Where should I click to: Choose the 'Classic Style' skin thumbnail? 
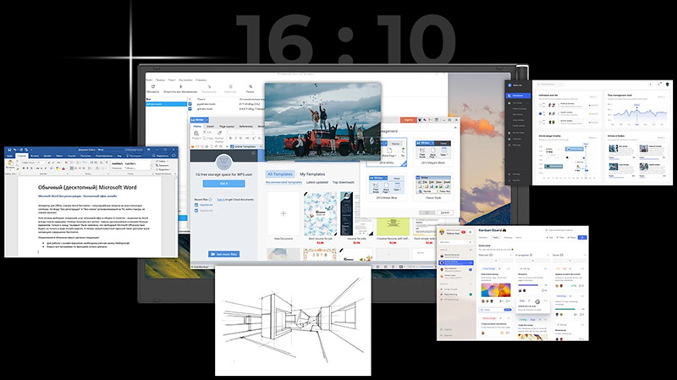432,186
